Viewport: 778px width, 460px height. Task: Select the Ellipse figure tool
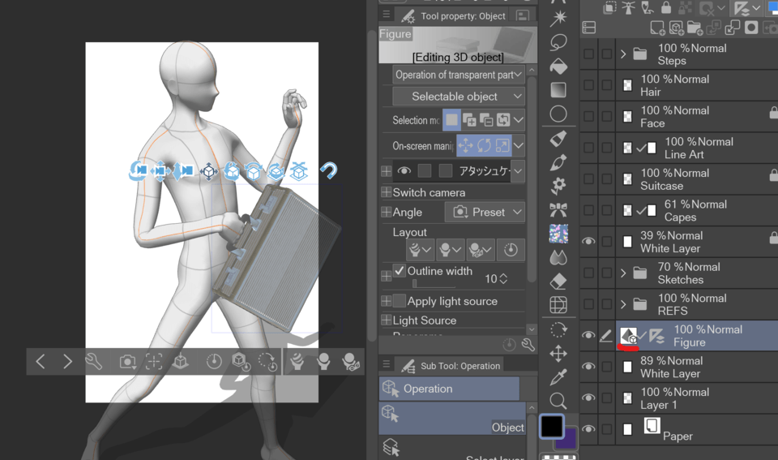click(558, 114)
